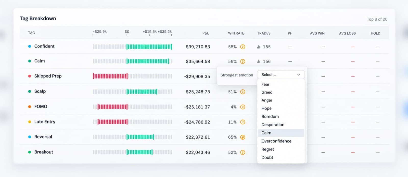The height and width of the screenshot is (177, 408).
Task: Choose Fear from the emotion list
Action: tap(281, 84)
